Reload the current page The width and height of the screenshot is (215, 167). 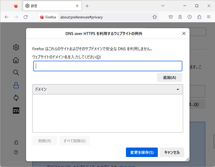click(x=26, y=17)
